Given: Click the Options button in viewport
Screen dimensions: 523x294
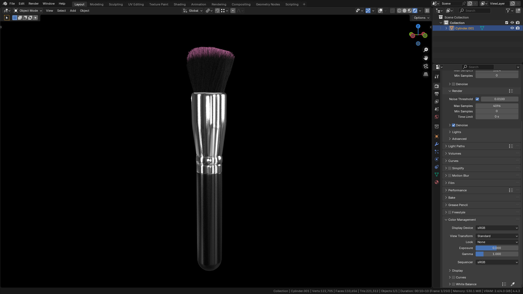Looking at the screenshot, I should (421, 18).
